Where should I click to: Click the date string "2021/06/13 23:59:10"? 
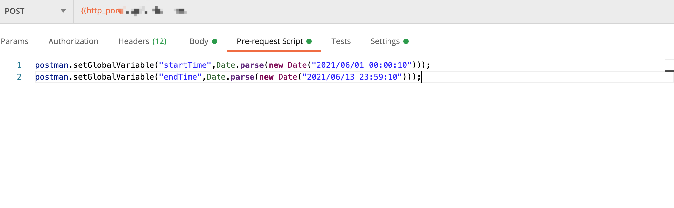click(352, 77)
